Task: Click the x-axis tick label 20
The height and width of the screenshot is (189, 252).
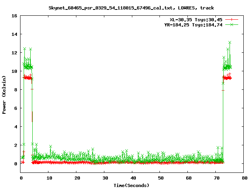Action: [x=77, y=178]
